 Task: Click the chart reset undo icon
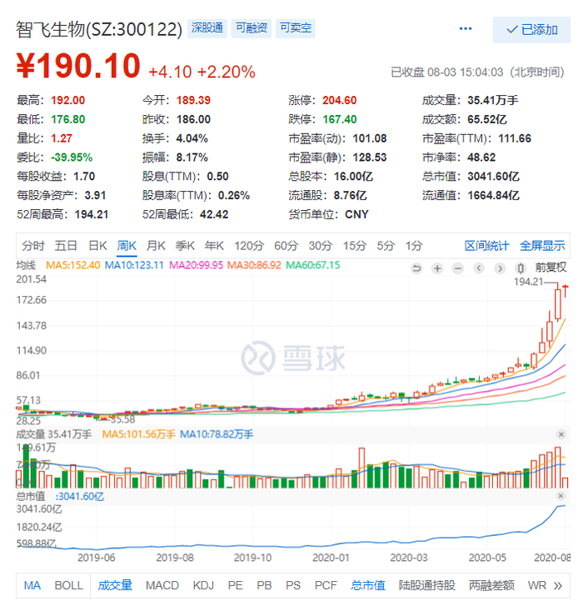point(416,268)
